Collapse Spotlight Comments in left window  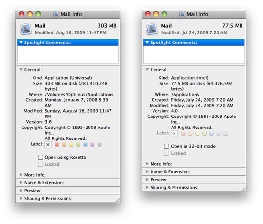(x=21, y=42)
